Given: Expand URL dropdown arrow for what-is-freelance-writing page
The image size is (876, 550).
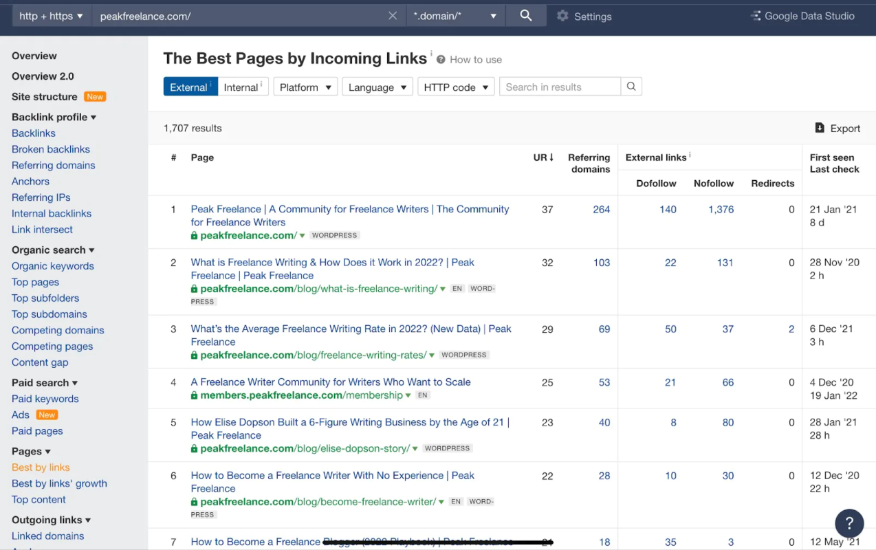Looking at the screenshot, I should pos(443,289).
